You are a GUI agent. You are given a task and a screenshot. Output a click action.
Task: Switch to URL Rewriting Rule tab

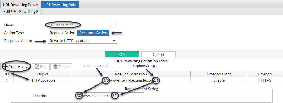[x=60, y=5]
